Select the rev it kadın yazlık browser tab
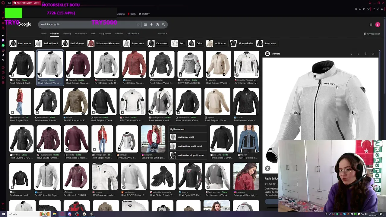 point(27,3)
